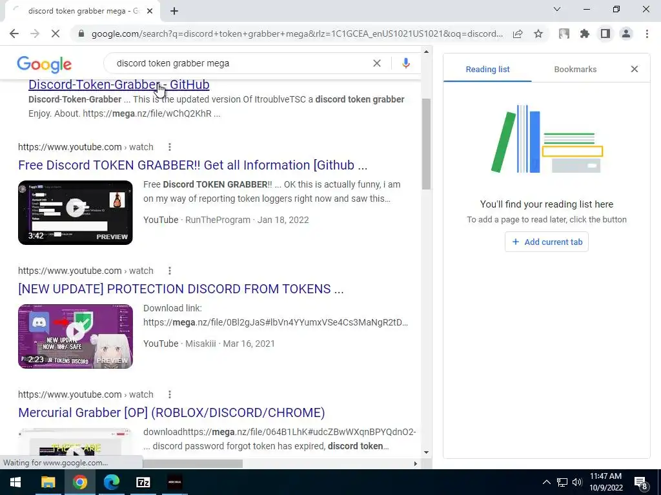Bookmark this tab with the star icon
This screenshot has width=661, height=495.
click(x=538, y=34)
